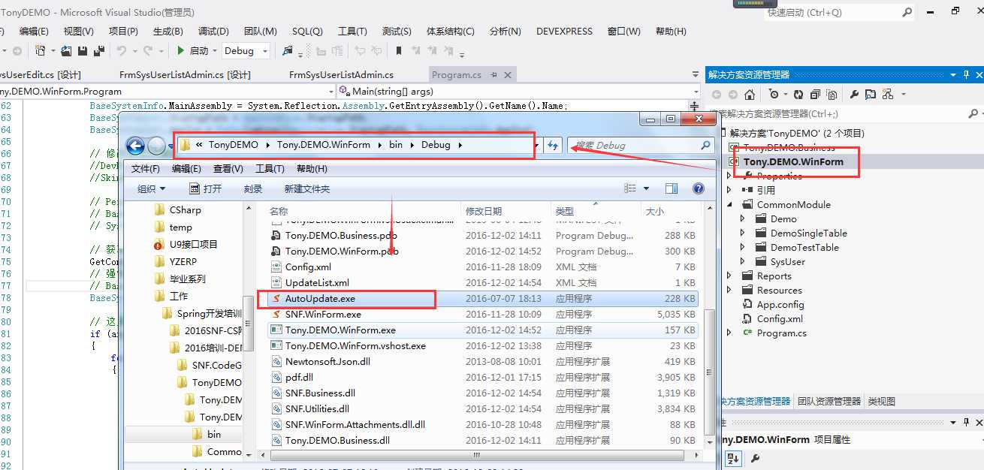
Task: Click the Properties wrench icon in Solution Explorer
Action: point(854,95)
